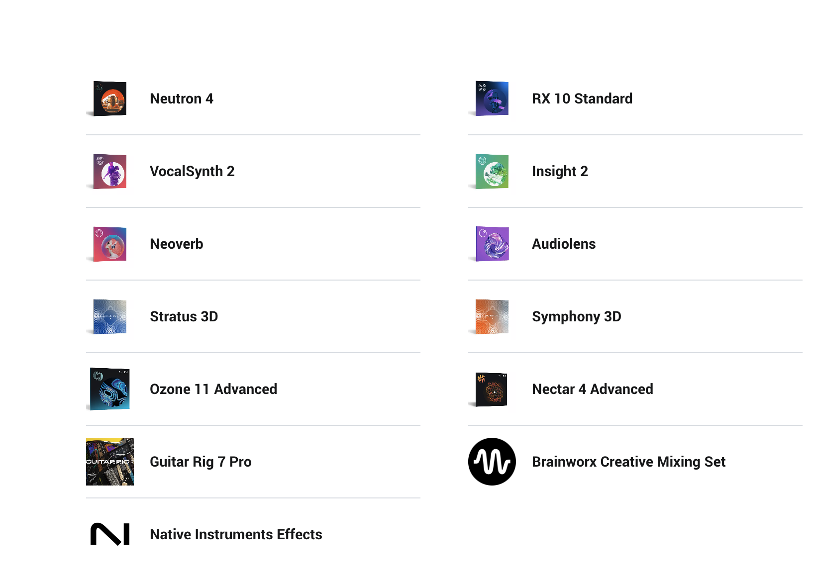Select the Symphony 3D product name

tap(576, 316)
